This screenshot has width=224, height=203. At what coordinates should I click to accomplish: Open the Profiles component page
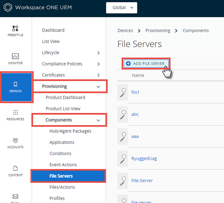coord(57,198)
